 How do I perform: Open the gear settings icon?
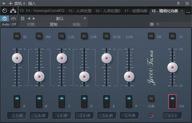click(152, 24)
